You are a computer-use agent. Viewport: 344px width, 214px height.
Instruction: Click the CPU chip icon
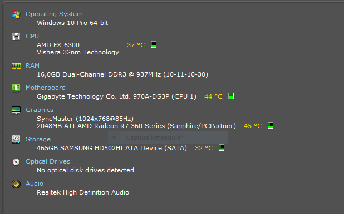(x=16, y=37)
